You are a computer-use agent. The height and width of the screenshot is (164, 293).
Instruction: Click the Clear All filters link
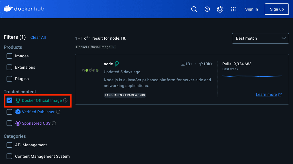point(38,37)
